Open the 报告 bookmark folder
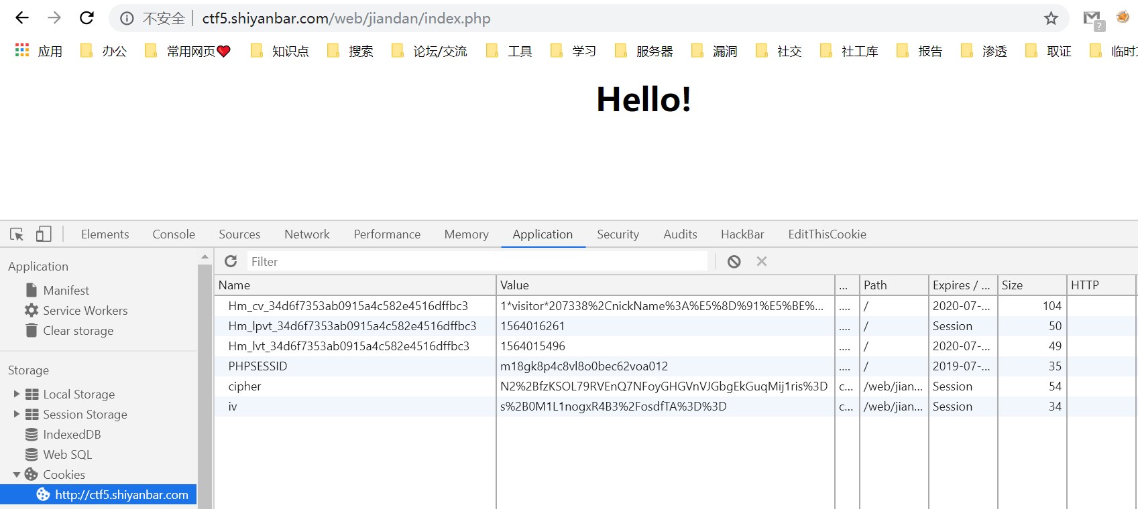The height and width of the screenshot is (509, 1138). 919,51
